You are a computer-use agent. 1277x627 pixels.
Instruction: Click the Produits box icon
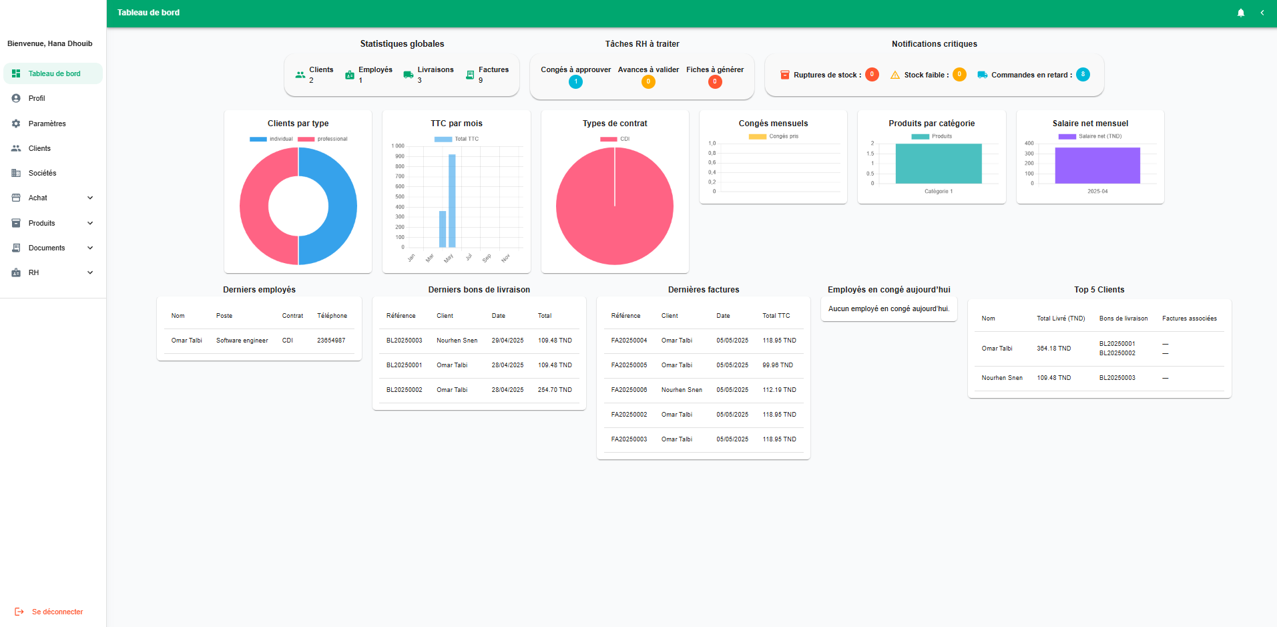coord(16,223)
